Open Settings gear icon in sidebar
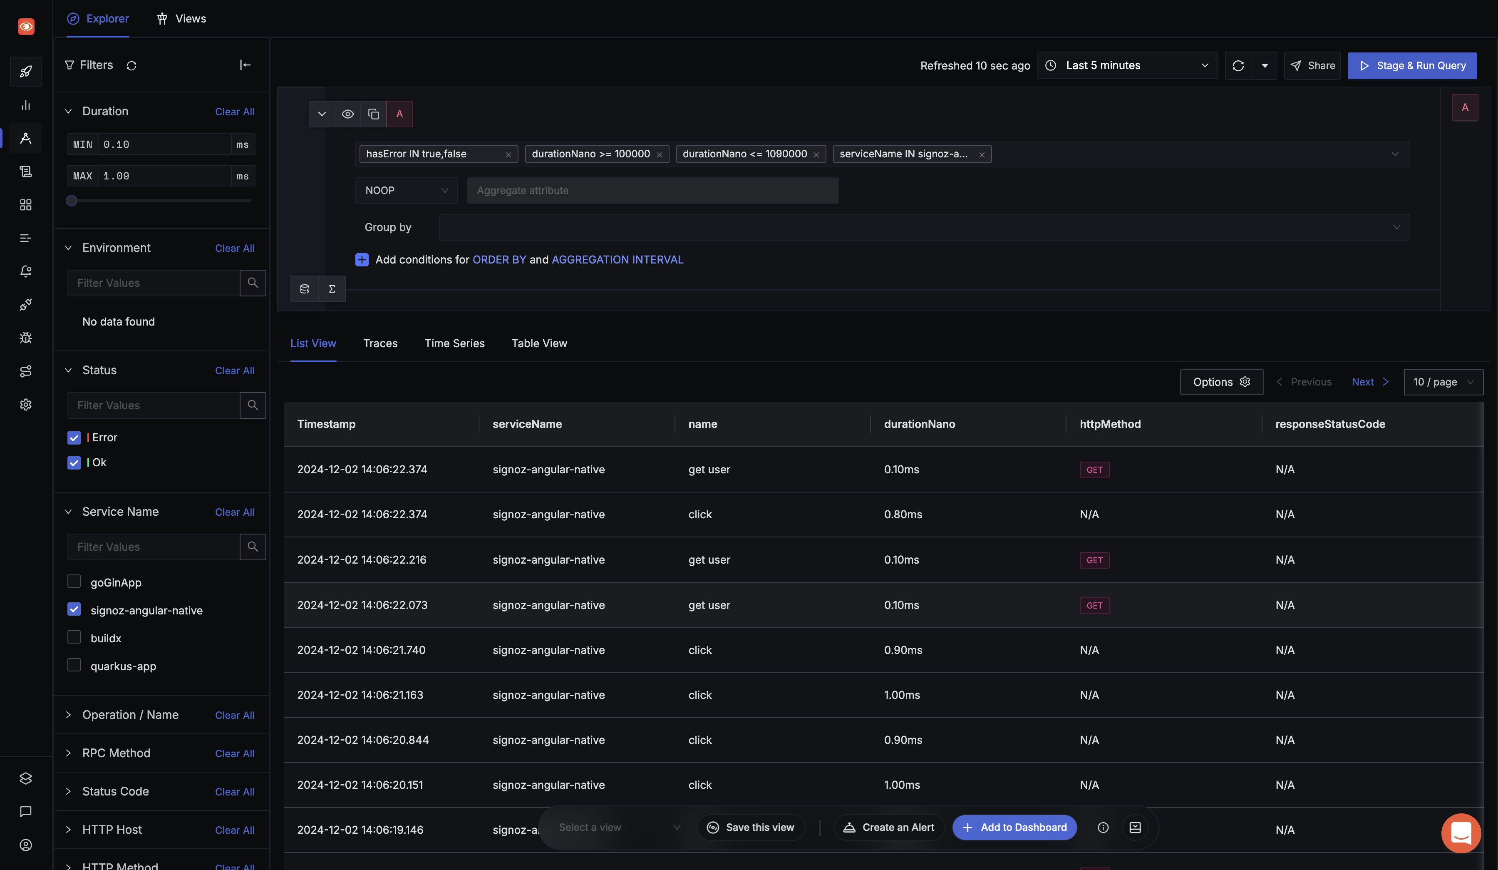Viewport: 1498px width, 870px height. tap(25, 405)
